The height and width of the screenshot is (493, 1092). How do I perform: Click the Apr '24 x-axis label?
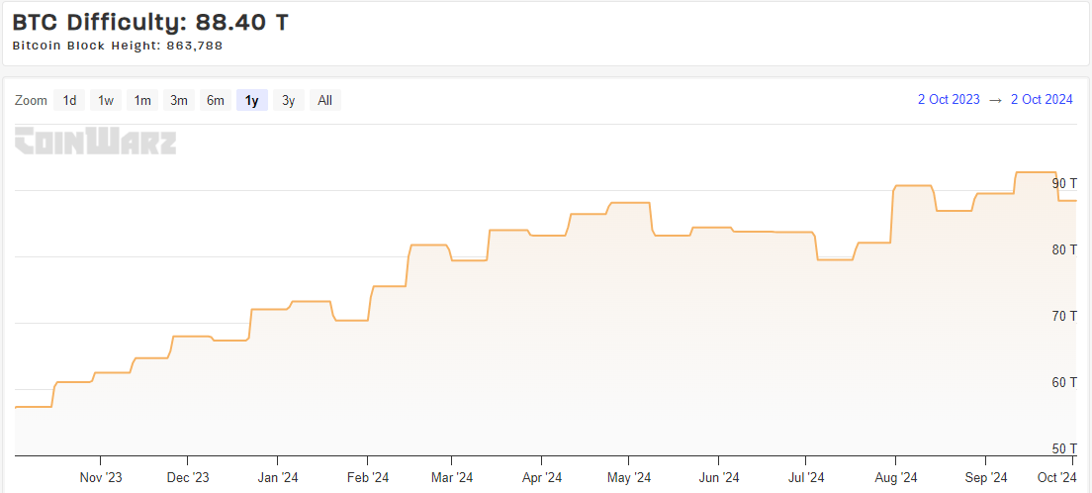point(541,478)
